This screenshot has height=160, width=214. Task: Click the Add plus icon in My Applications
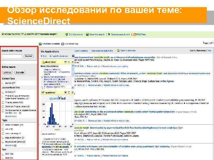42,56
